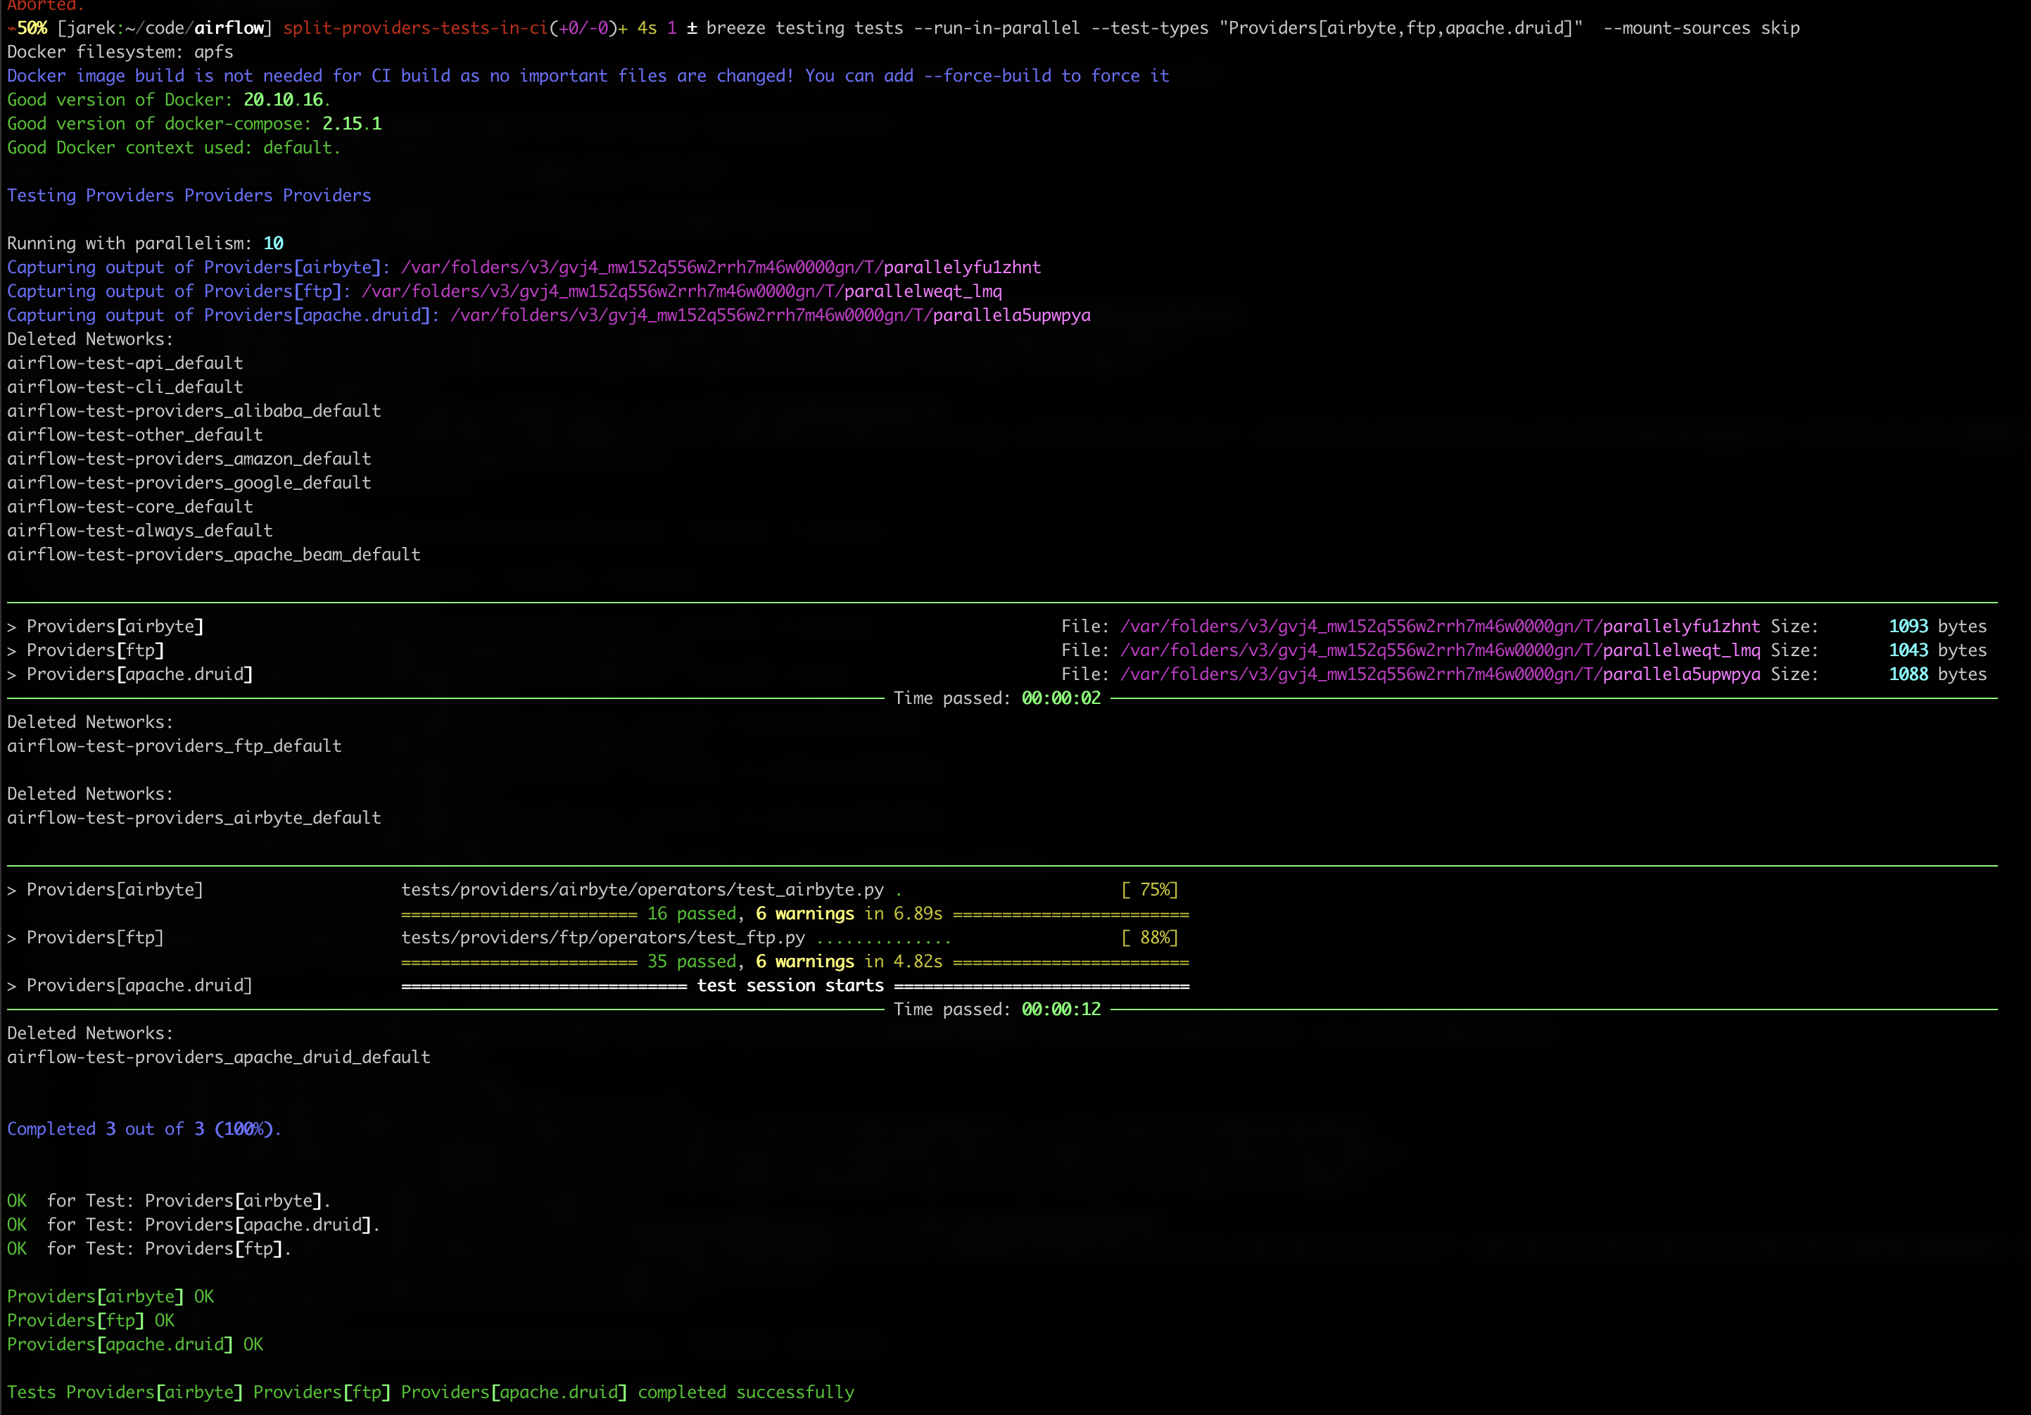Click the Docker version number 20.10.16
This screenshot has width=2031, height=1415.
(283, 100)
